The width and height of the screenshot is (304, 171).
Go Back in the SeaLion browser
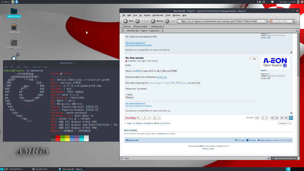click(128, 21)
